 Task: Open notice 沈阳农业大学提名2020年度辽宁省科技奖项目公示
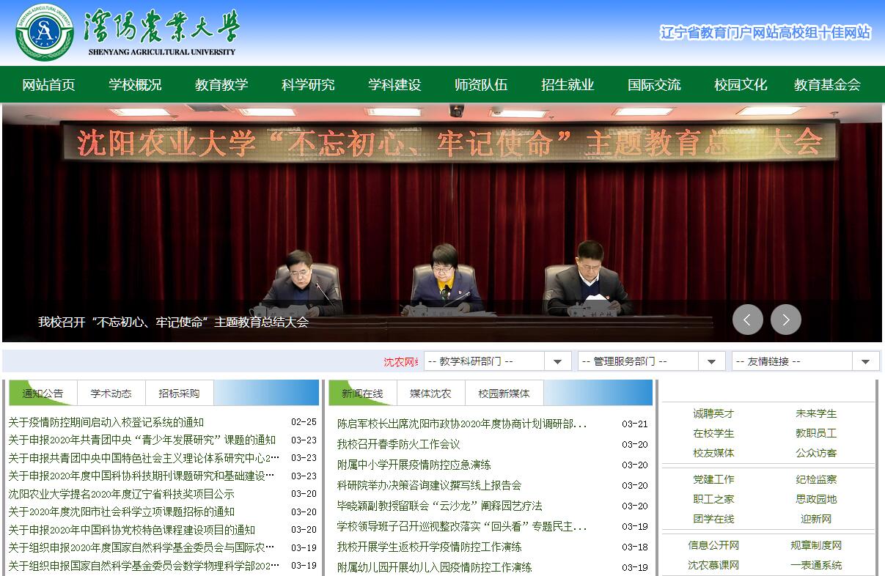point(121,494)
